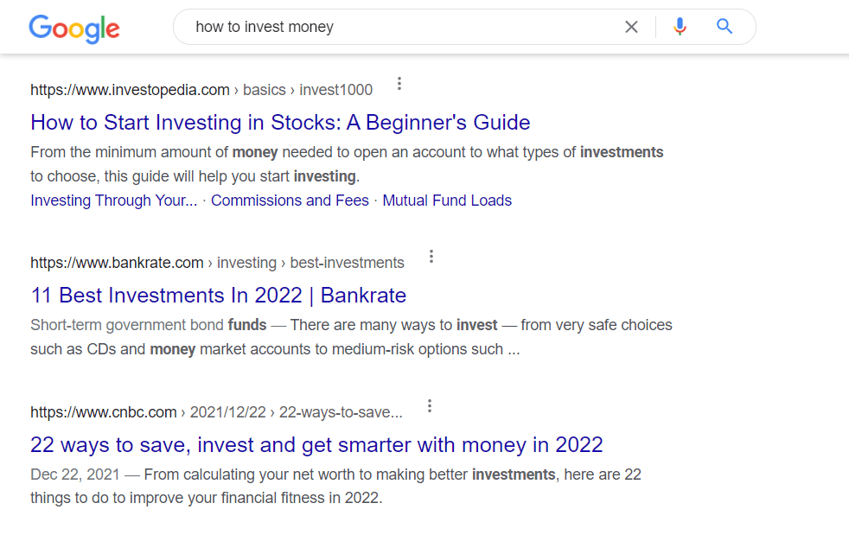
Task: Click the blue magnifying glass search icon
Action: [724, 27]
